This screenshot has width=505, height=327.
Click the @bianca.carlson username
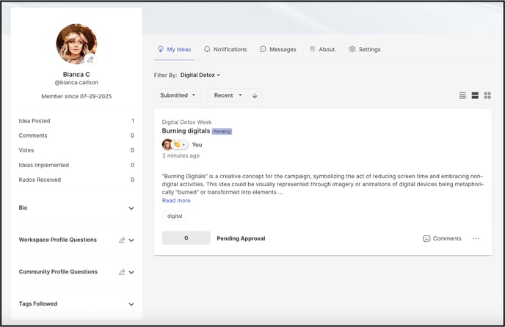tap(76, 82)
